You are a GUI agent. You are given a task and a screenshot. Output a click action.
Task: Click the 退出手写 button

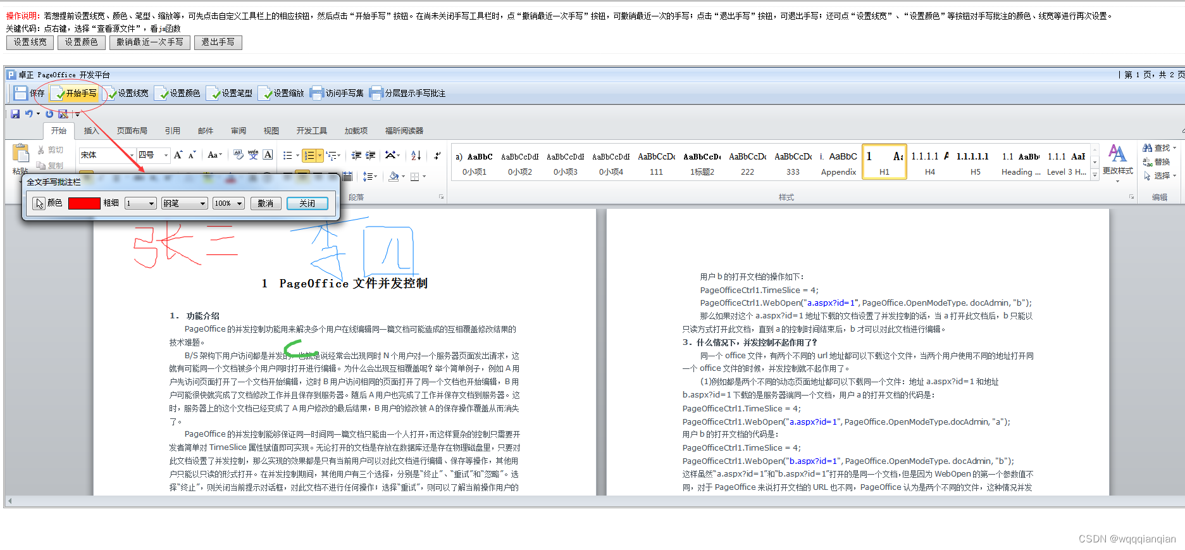tap(218, 42)
